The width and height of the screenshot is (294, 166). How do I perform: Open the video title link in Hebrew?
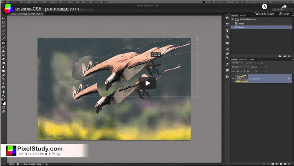click(48, 9)
